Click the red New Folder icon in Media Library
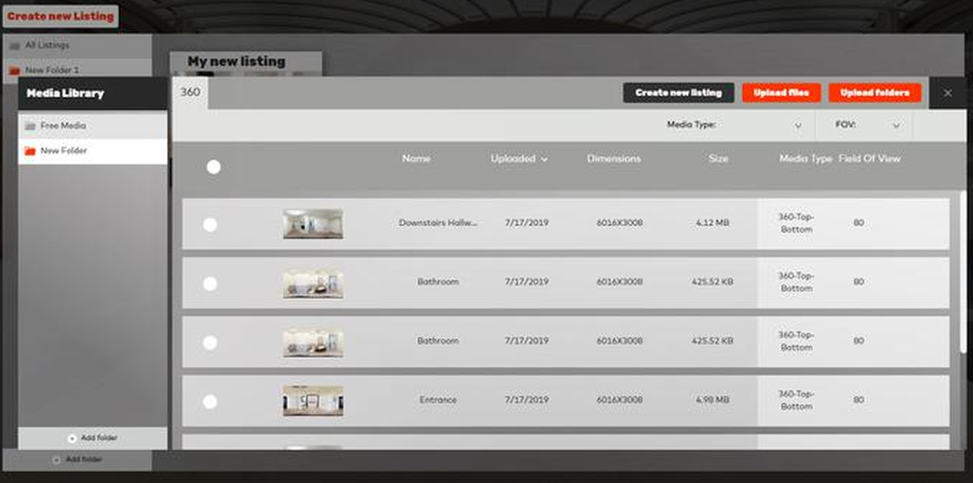This screenshot has height=483, width=973. tap(30, 151)
